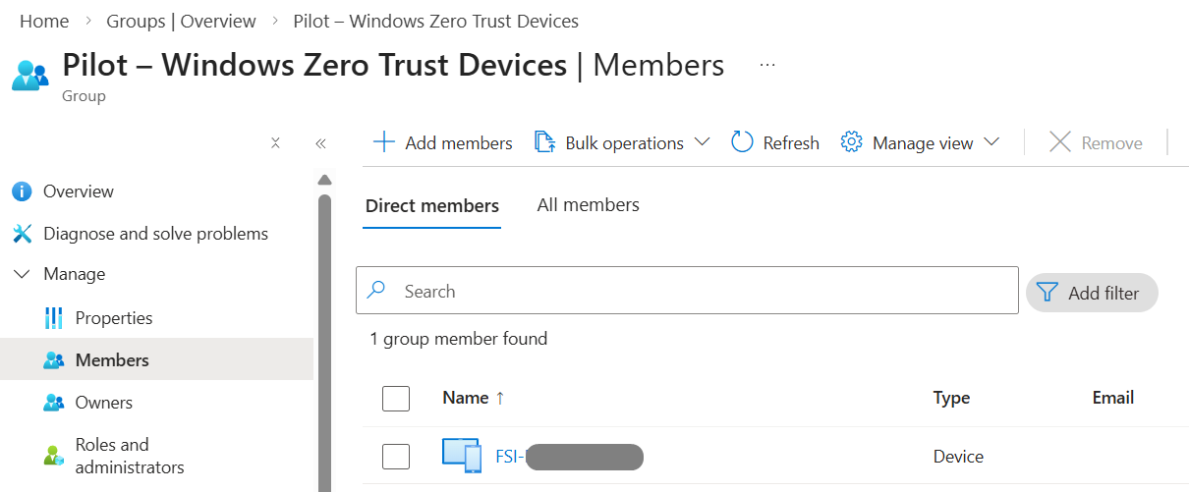Toggle the select-all checkbox in header

click(396, 398)
